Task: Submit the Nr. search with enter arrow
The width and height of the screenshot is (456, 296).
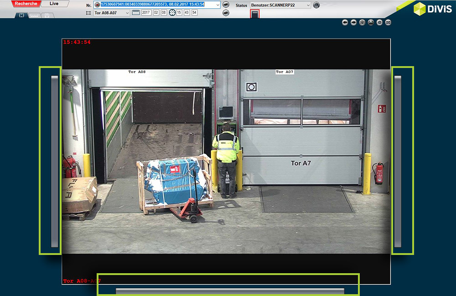Action: (x=226, y=5)
